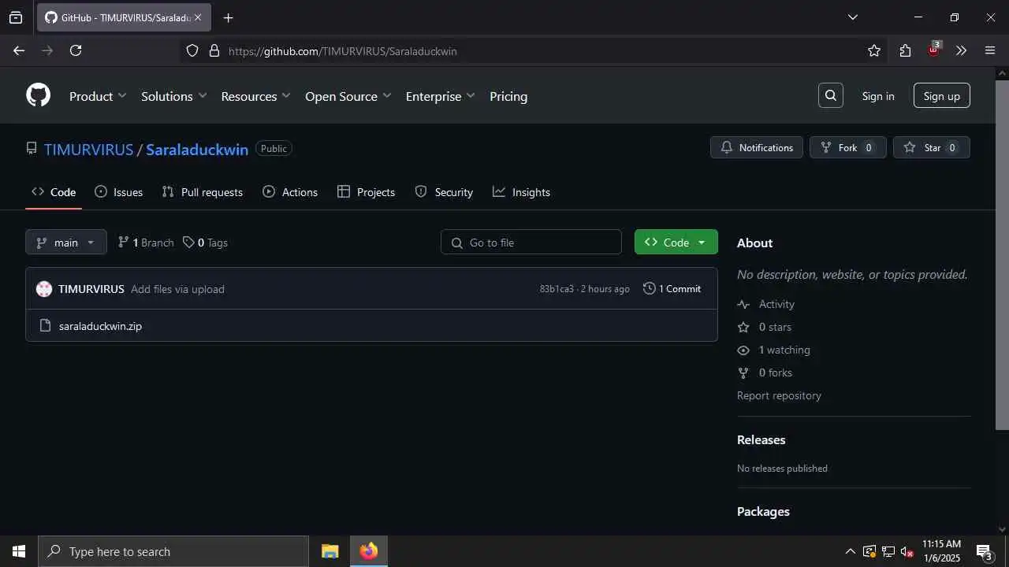Click the Firefox icon in the taskbar
This screenshot has height=567, width=1009.
(x=368, y=551)
